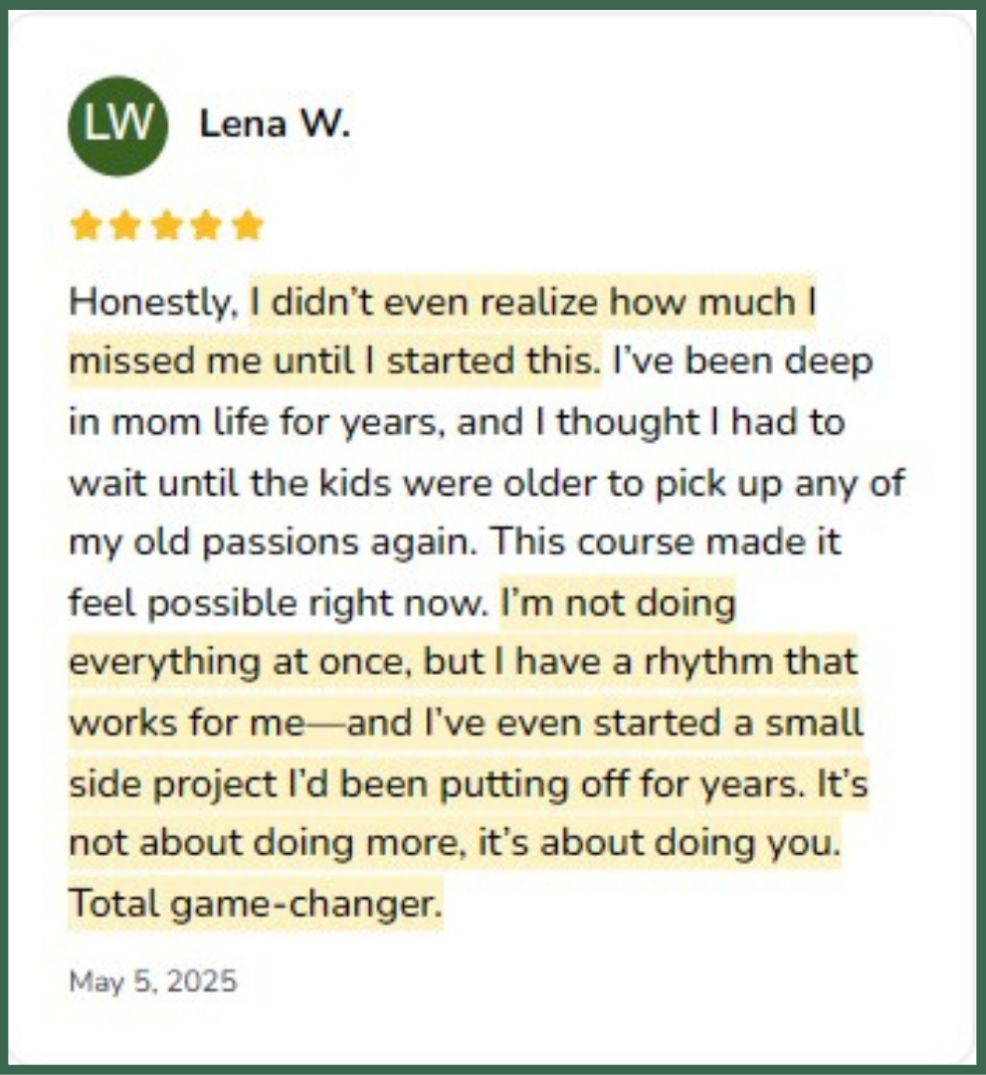Click the reviewer name Lena W.
This screenshot has width=986, height=1075.
pos(275,124)
